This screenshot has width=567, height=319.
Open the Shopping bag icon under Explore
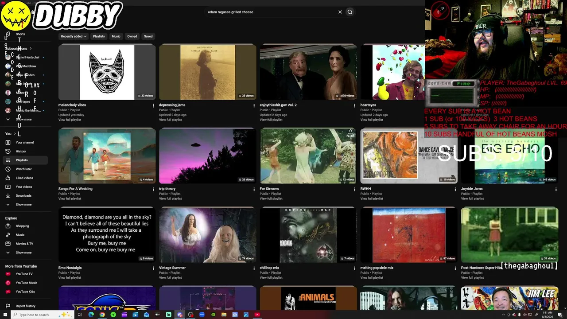[8, 226]
